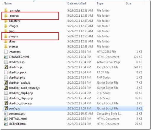Viewport: 151px width, 130px height.
Task: Click the lang folder icon
Action: [x=6, y=31]
